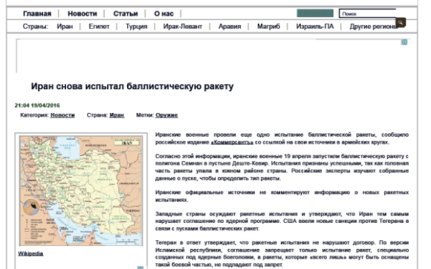Go to the Новости section
This screenshot has width=431, height=269.
pos(82,13)
